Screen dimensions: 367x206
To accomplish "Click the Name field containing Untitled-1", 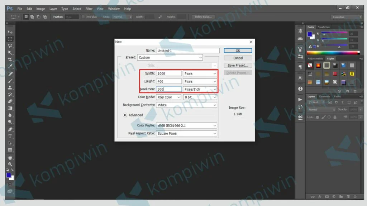I will point(188,51).
